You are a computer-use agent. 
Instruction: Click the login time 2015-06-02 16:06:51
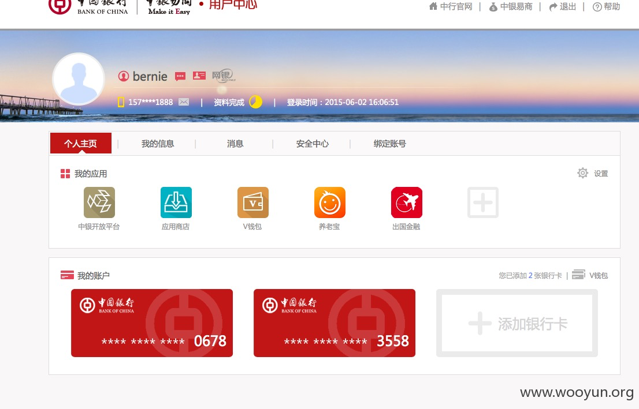tap(362, 102)
